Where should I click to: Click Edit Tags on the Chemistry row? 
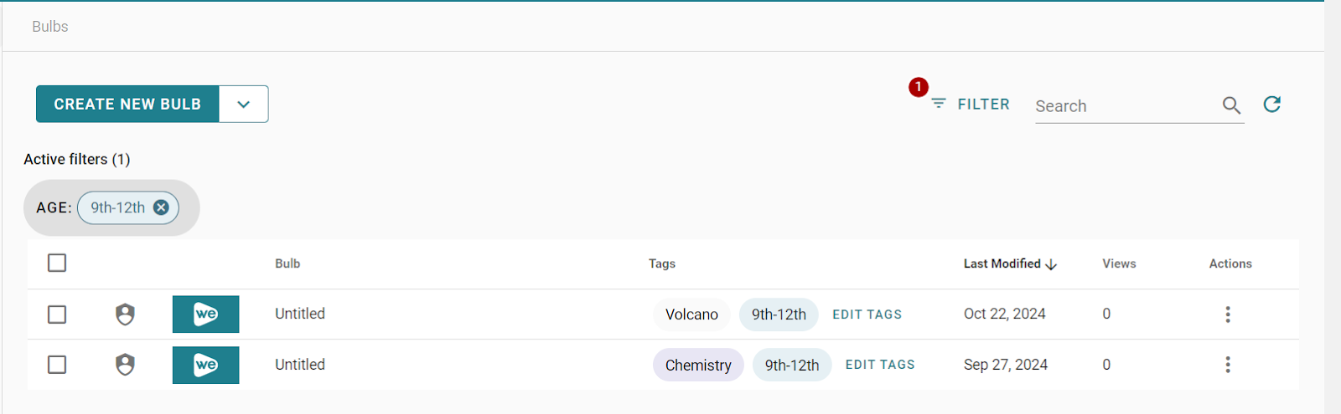pyautogui.click(x=880, y=365)
